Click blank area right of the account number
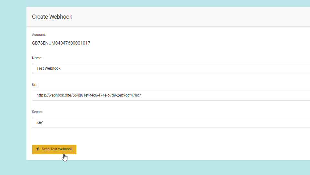The image size is (310, 175). (194, 43)
